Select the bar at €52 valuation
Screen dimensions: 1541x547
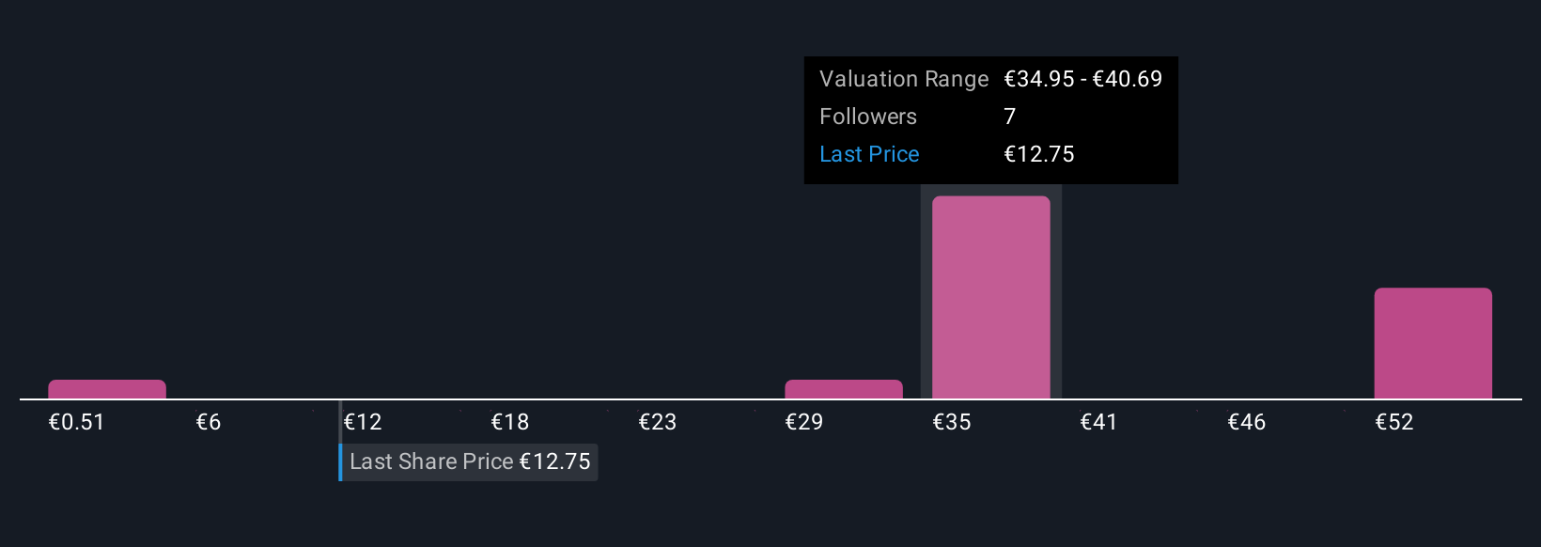coord(1433,343)
